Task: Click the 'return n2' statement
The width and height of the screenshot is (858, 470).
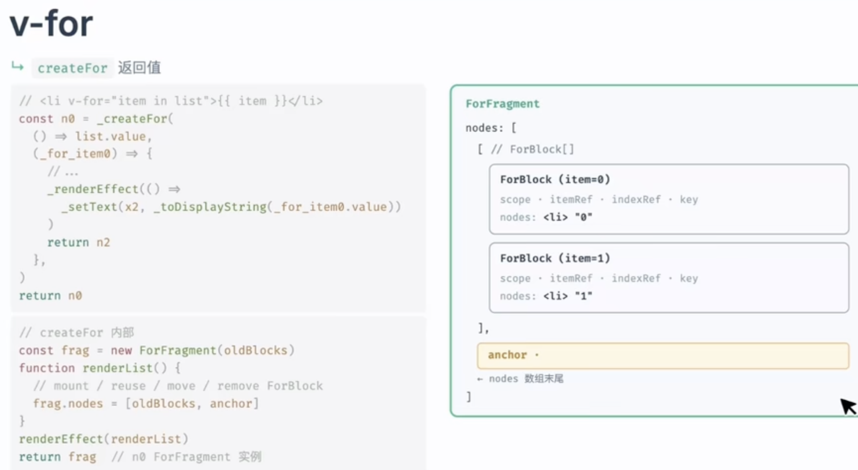Action: (78, 243)
